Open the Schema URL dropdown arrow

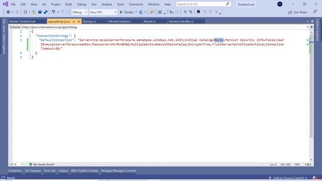[x=307, y=27]
